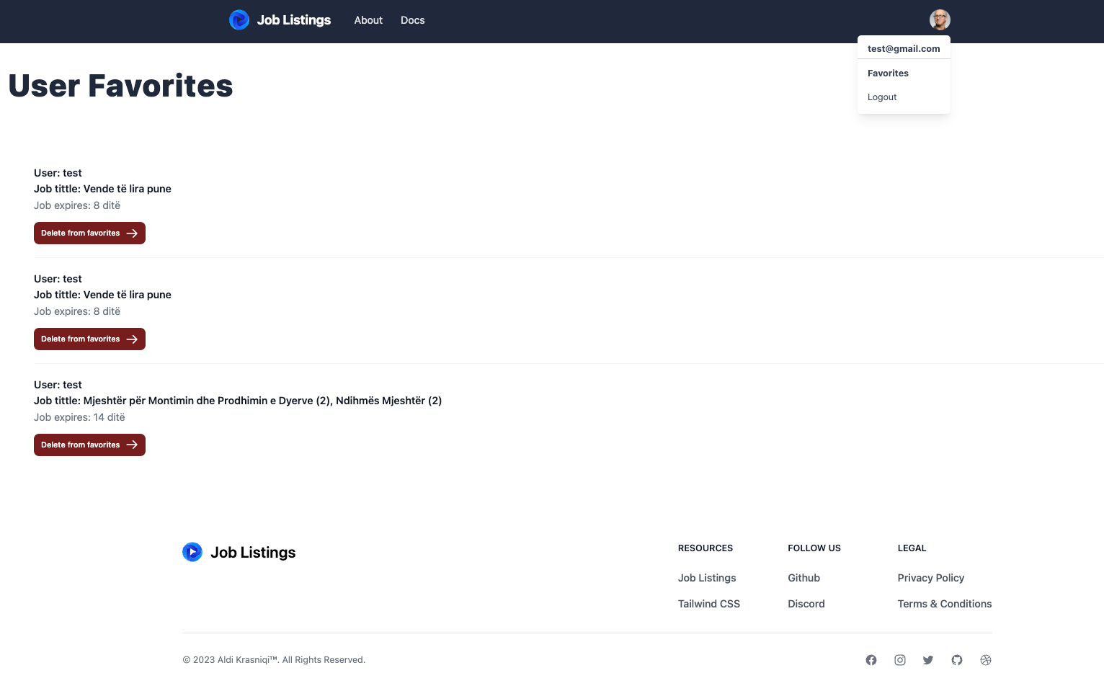
Task: Delete first Vende të lira pune favorite
Action: point(89,233)
